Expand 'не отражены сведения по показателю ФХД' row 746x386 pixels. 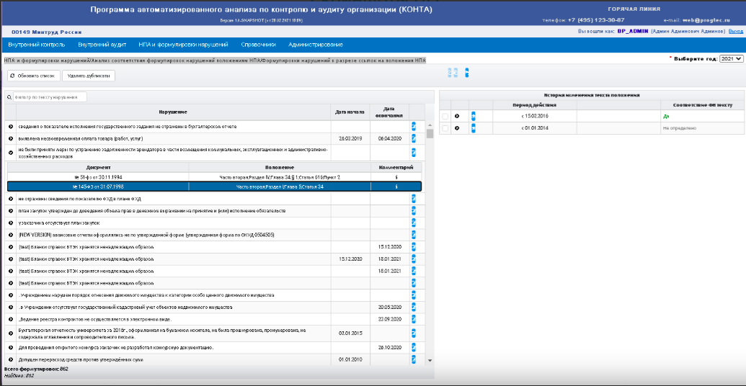coord(11,199)
